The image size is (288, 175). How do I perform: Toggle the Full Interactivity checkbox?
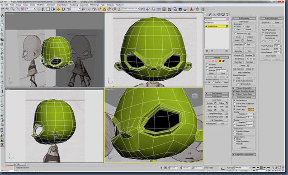[x=238, y=84]
